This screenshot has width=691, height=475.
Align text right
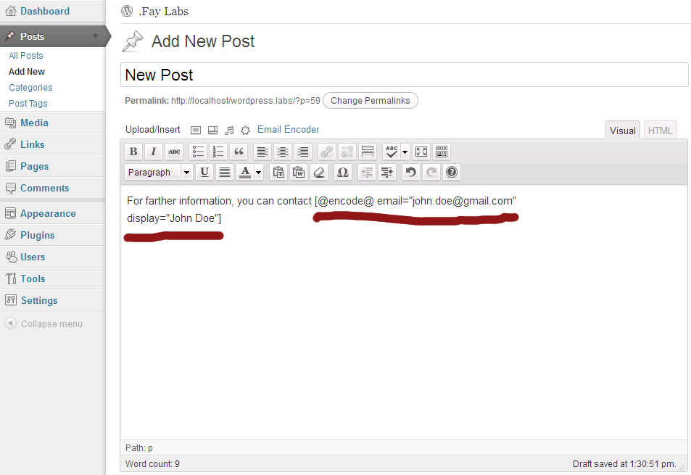pyautogui.click(x=303, y=152)
